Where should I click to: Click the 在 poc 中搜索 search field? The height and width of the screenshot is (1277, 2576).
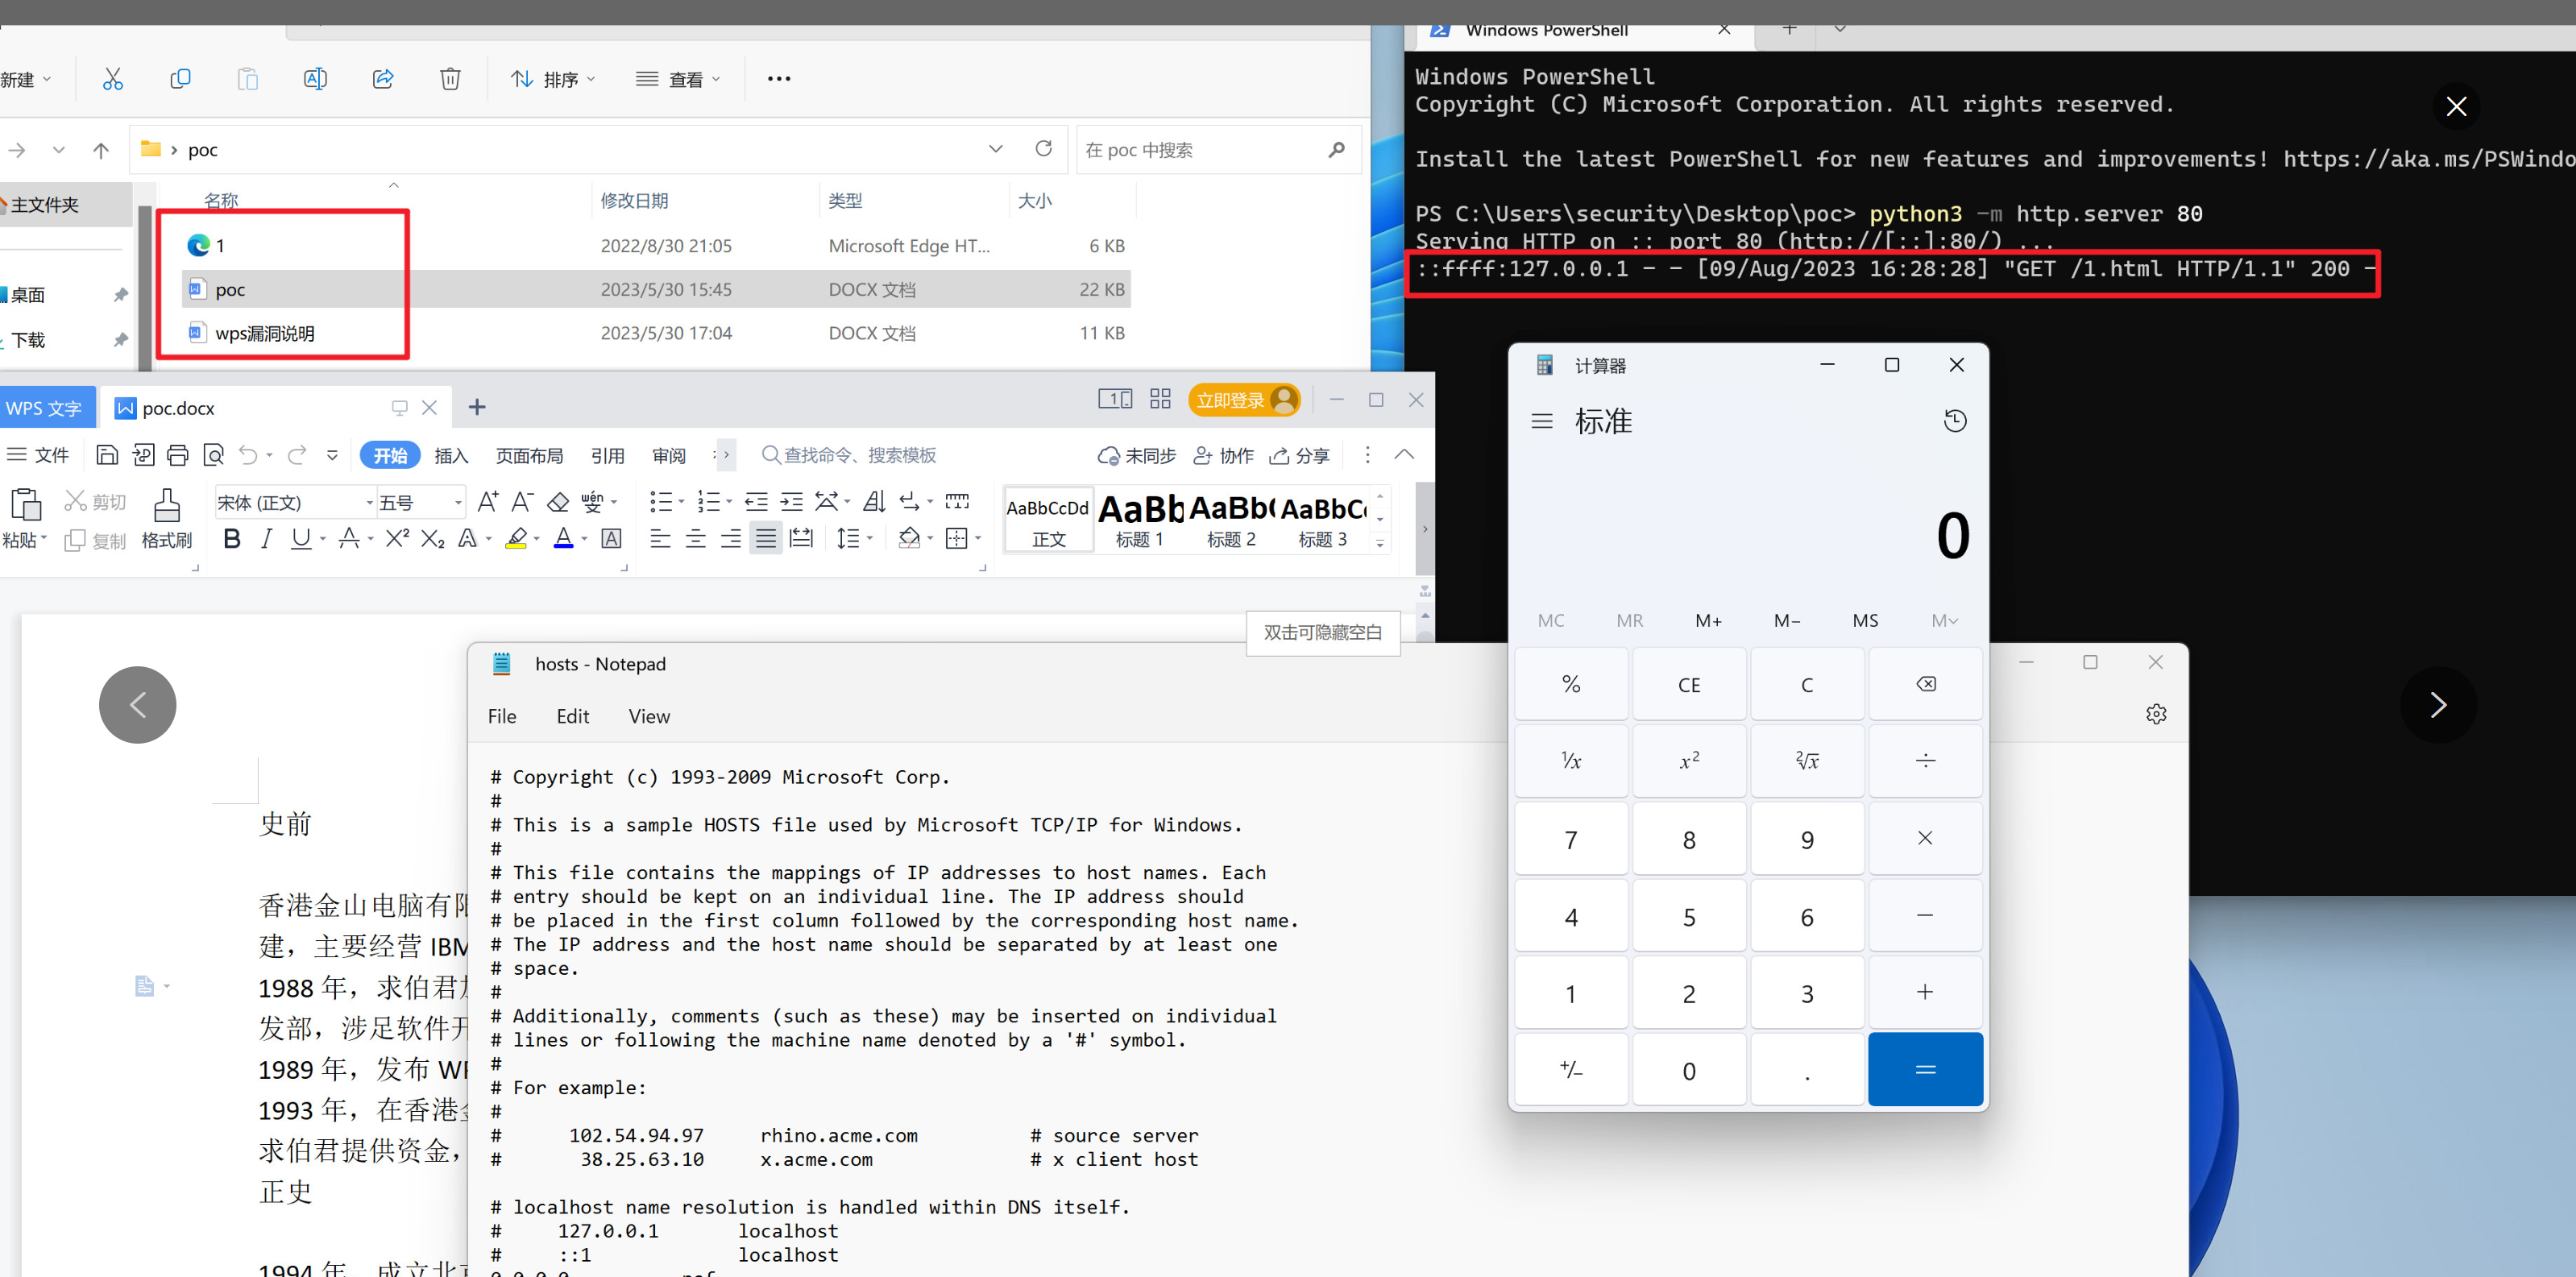1219,150
